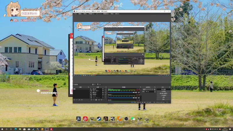Screen dimensions: 233x131
Task: Open source properties gear in Sources dock
Action: (96, 100)
